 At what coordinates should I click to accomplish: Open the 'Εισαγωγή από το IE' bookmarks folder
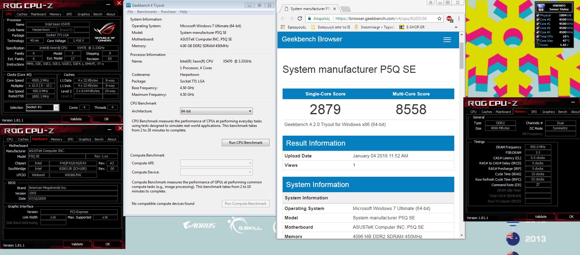pyautogui.click(x=330, y=27)
